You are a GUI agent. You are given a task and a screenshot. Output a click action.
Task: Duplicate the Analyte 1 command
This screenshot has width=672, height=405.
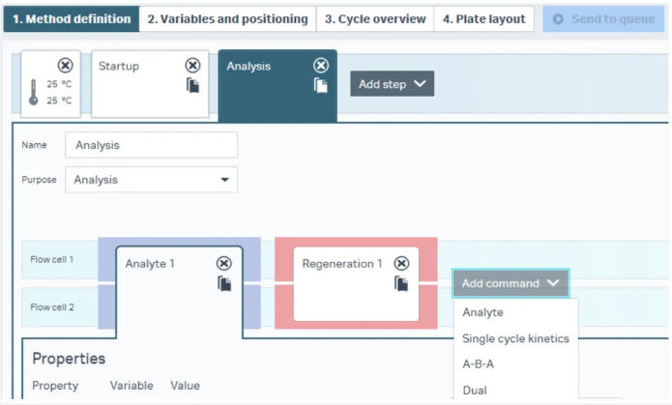224,283
